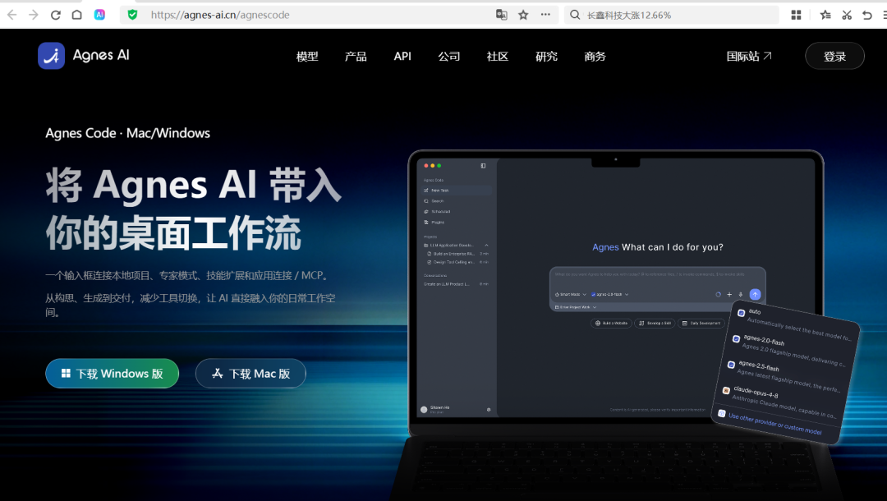Click the microphone icon in mockup input

pos(741,295)
